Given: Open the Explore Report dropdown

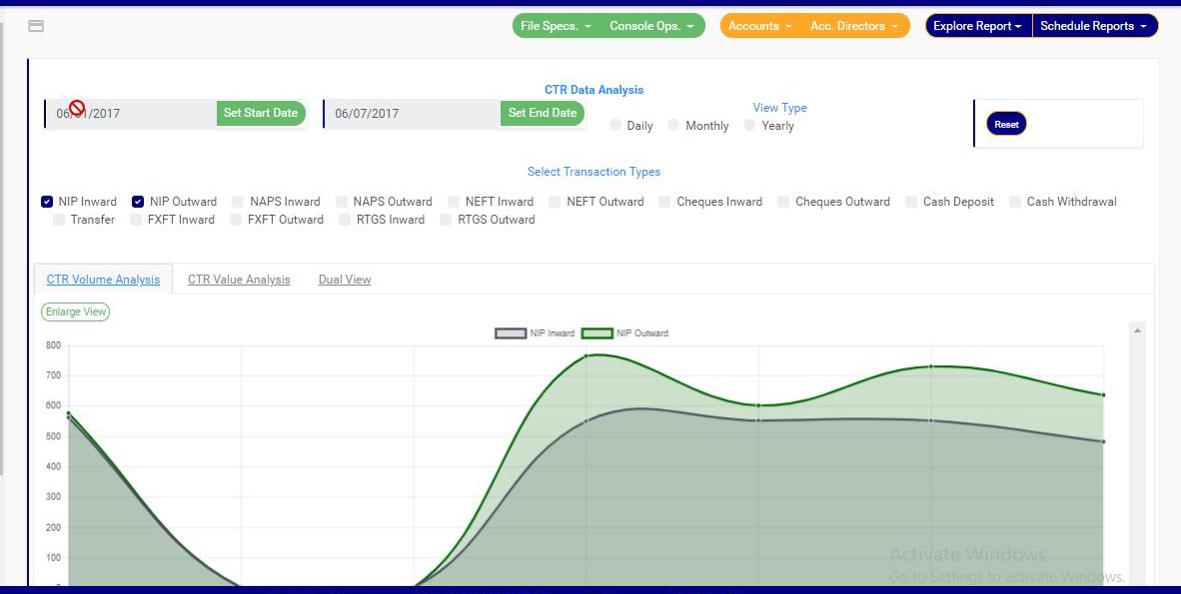Looking at the screenshot, I should click(x=977, y=26).
